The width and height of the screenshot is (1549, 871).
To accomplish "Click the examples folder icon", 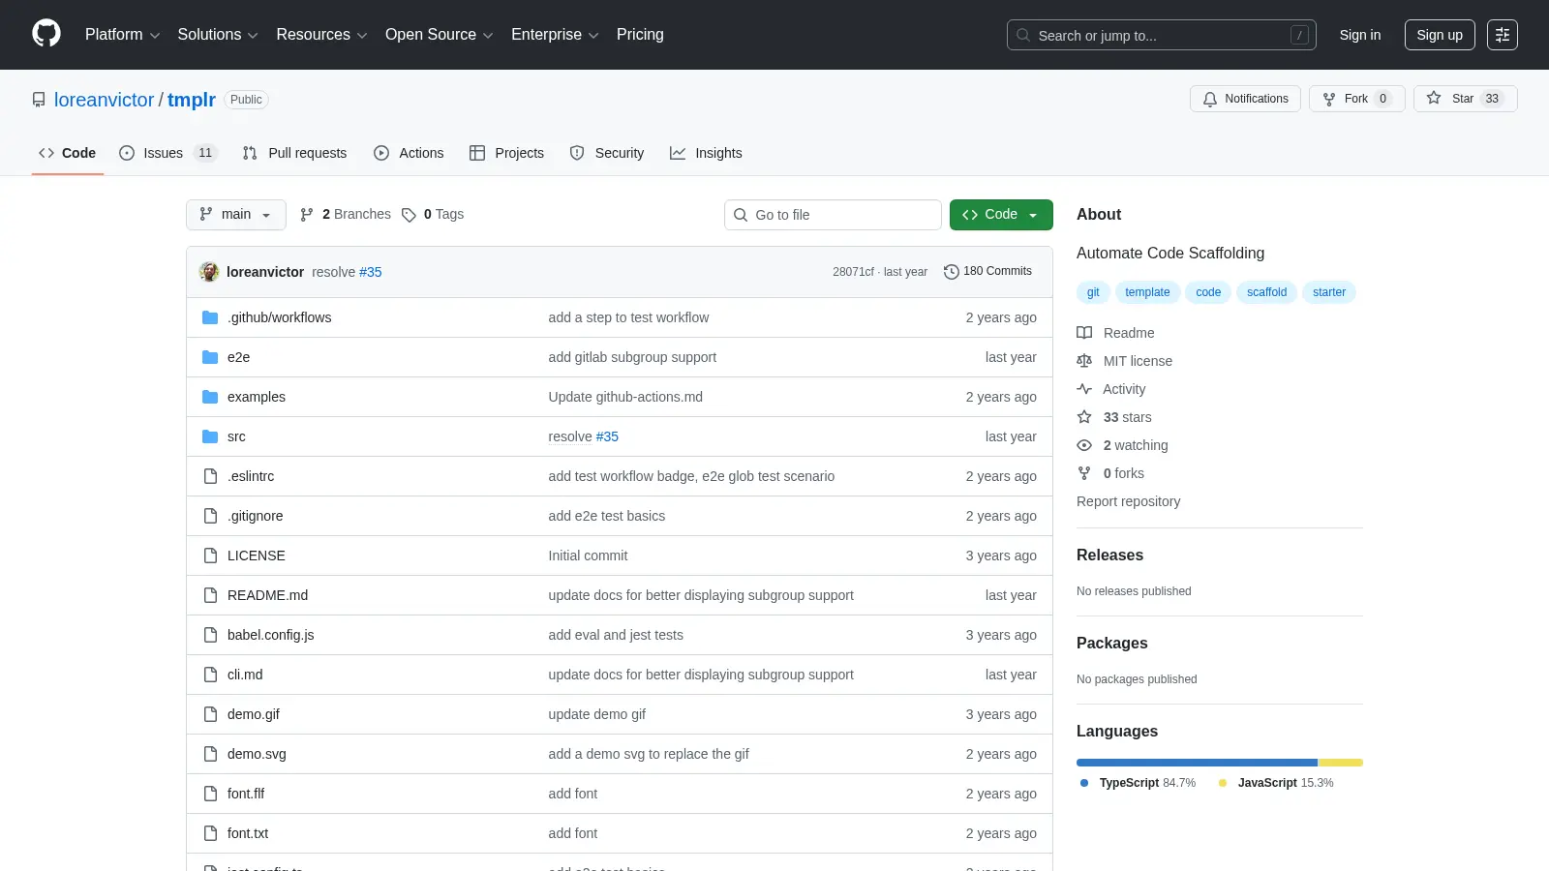I will click(x=210, y=397).
